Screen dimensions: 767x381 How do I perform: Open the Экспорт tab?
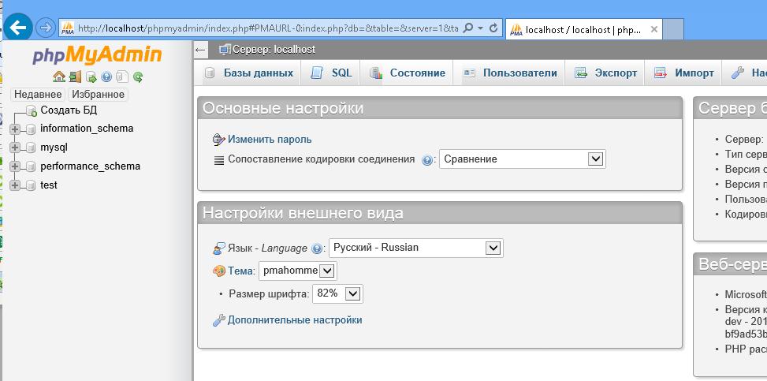tap(606, 73)
